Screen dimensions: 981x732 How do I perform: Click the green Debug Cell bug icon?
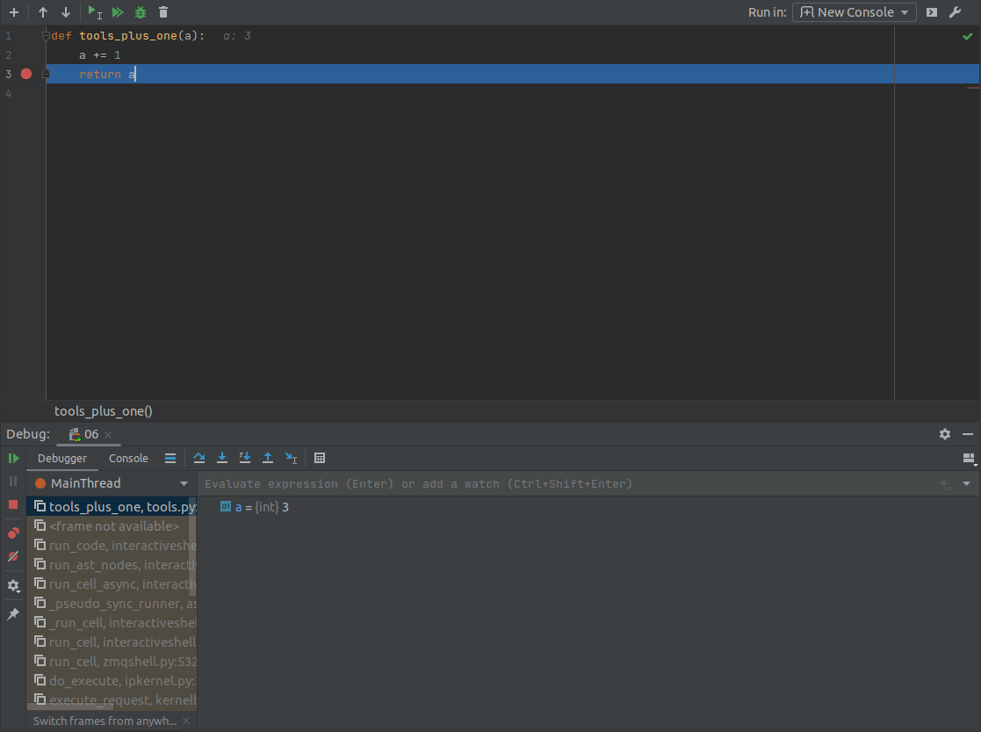click(141, 12)
